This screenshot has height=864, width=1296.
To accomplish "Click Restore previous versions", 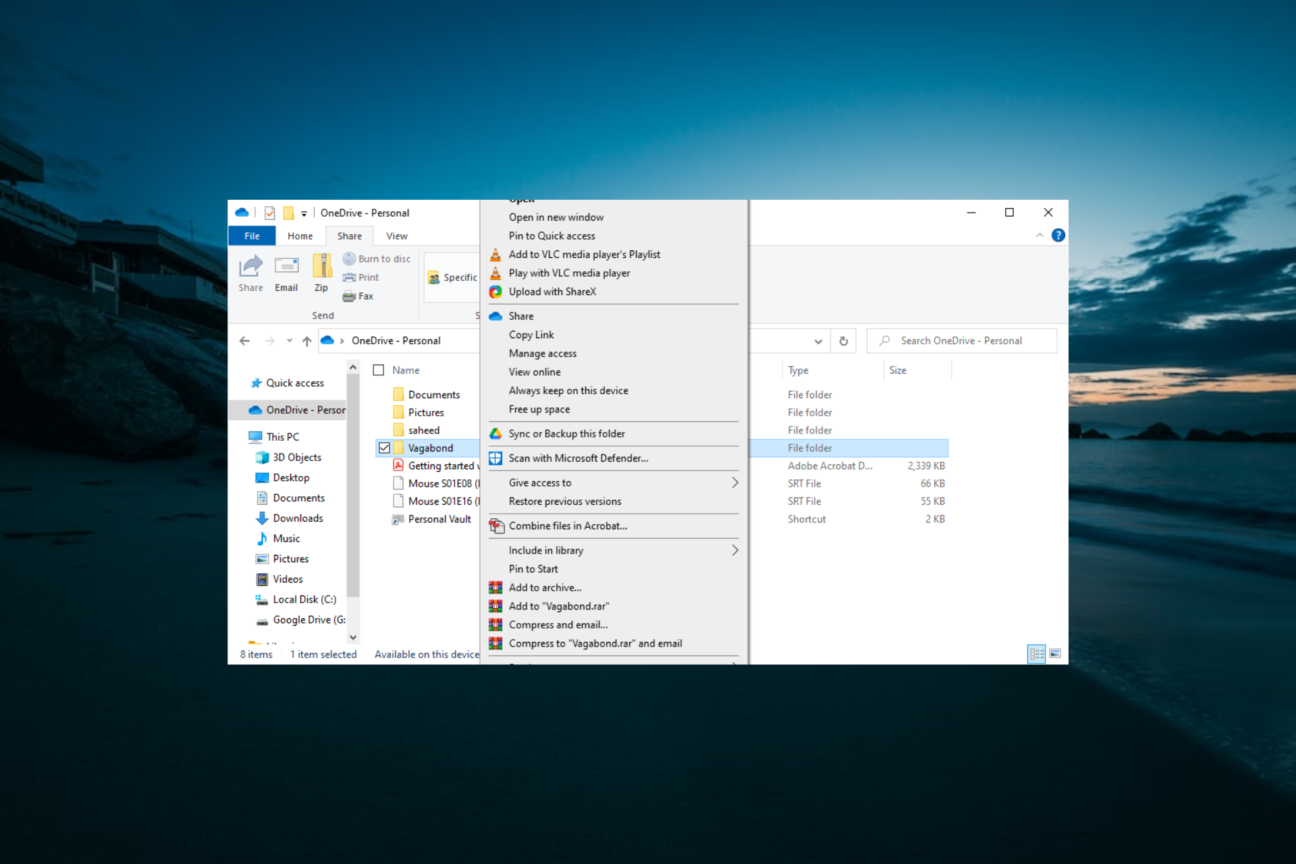I will (x=565, y=502).
